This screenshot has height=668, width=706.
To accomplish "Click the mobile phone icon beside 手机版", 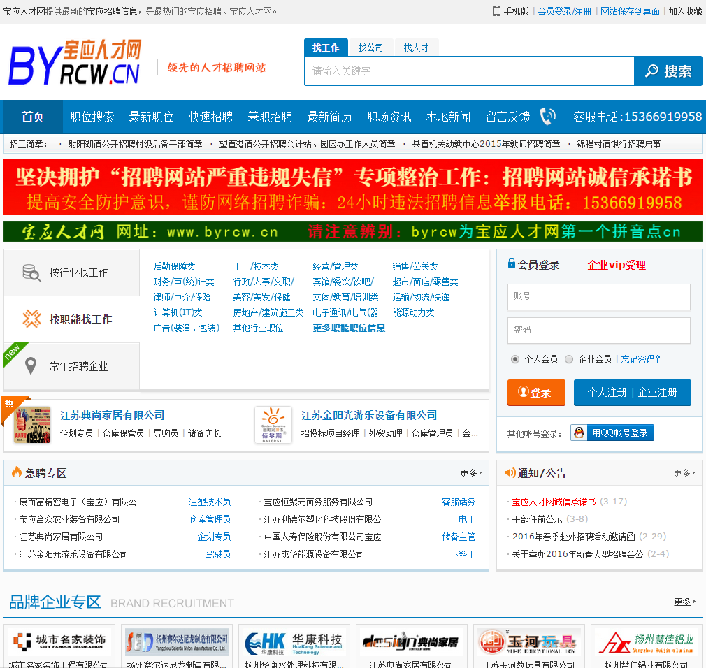I will [496, 11].
